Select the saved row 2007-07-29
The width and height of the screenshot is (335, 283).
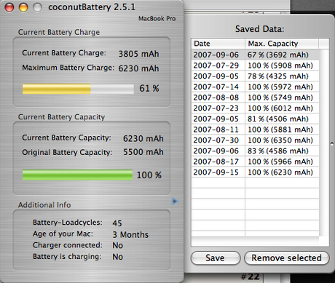click(255, 65)
